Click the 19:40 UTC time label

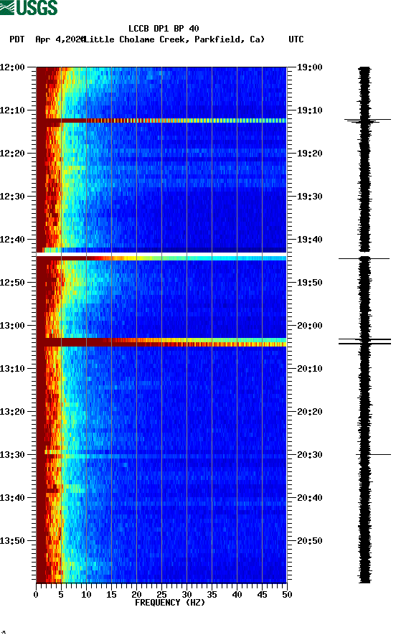(x=309, y=240)
